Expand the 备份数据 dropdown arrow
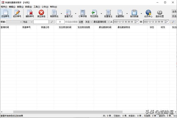This screenshot has width=177, height=118. pyautogui.click(x=141, y=14)
